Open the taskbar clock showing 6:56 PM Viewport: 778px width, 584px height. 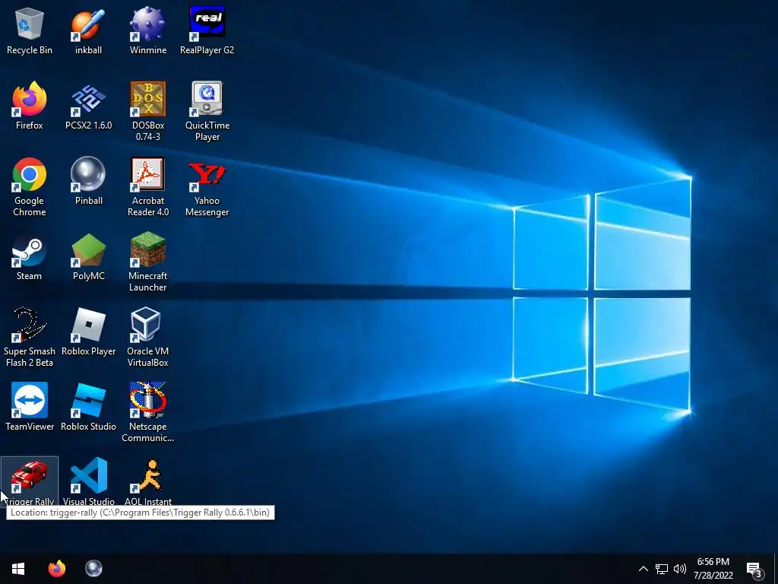pyautogui.click(x=713, y=569)
